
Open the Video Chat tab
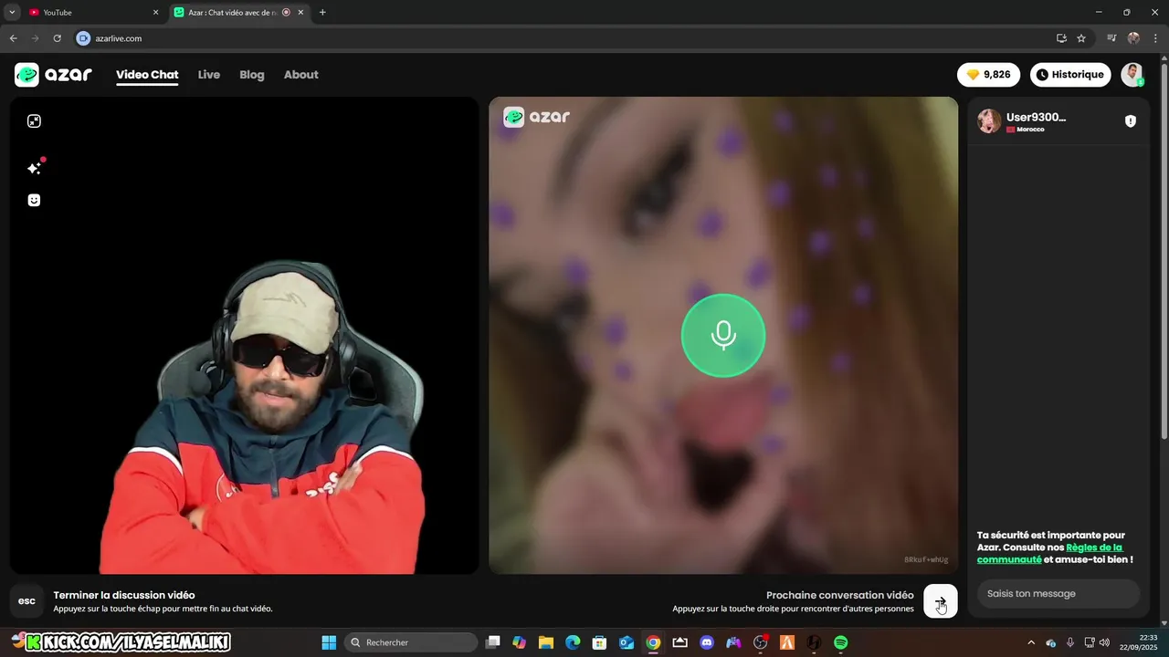[147, 75]
